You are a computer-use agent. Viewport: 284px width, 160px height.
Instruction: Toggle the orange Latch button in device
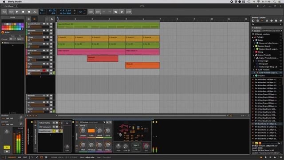click(91, 131)
